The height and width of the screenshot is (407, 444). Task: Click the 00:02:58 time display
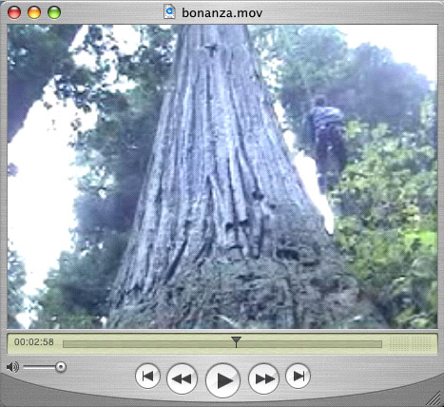tap(34, 342)
